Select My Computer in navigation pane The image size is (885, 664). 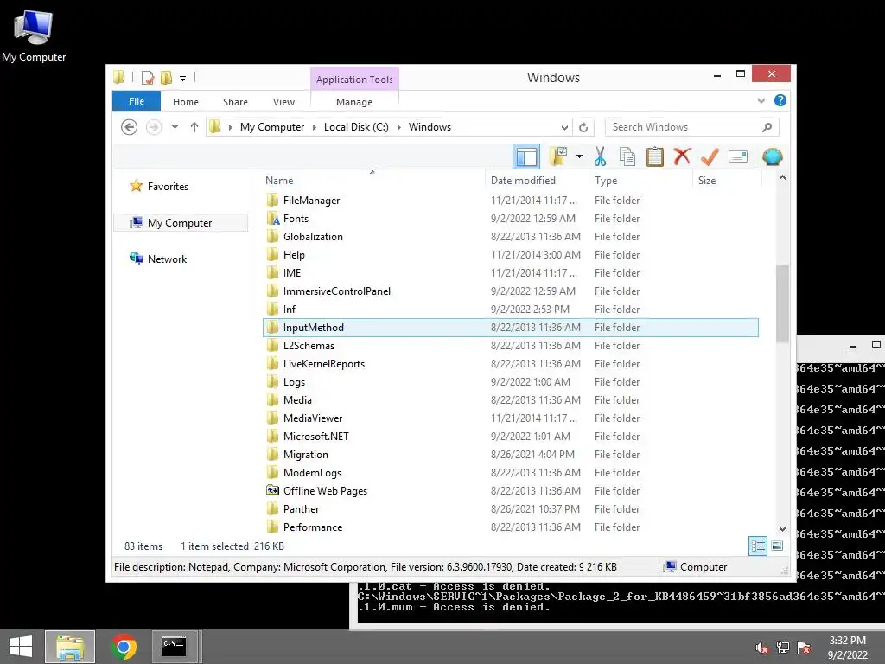[x=180, y=223]
